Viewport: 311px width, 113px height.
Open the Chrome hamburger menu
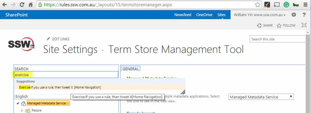(306, 5)
